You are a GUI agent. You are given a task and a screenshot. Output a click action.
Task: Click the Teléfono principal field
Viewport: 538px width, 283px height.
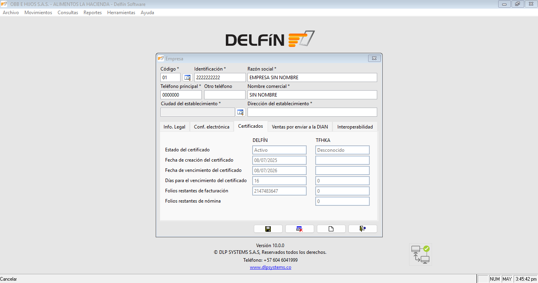point(181,95)
